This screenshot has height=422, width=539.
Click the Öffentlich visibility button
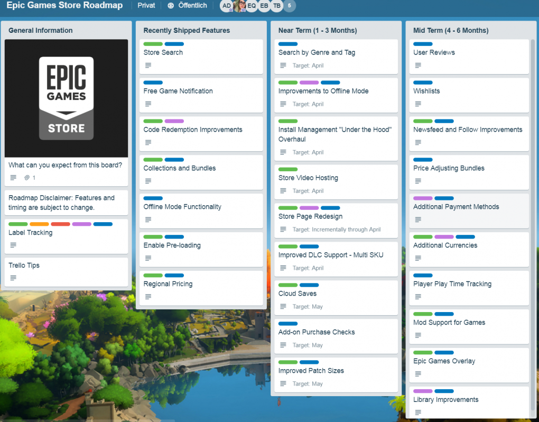click(188, 5)
